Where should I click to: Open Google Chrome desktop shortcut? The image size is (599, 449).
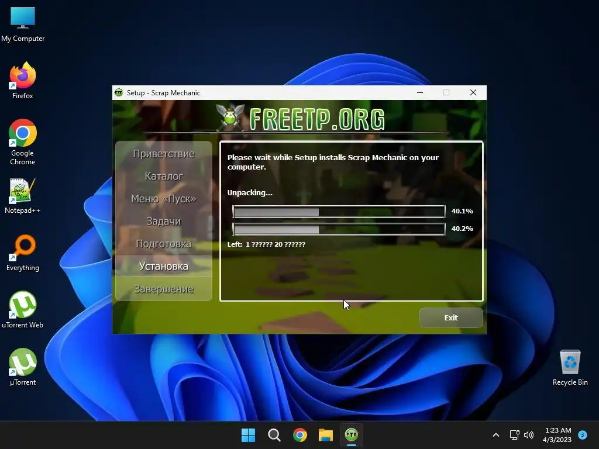coord(23,142)
